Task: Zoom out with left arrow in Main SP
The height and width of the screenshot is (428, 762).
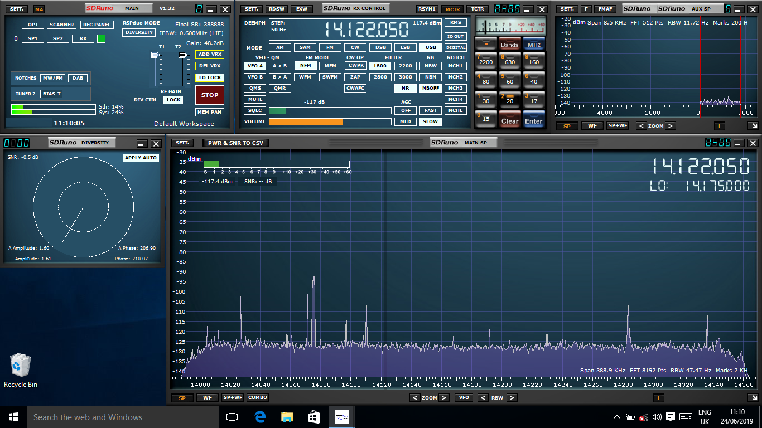Action: point(414,398)
